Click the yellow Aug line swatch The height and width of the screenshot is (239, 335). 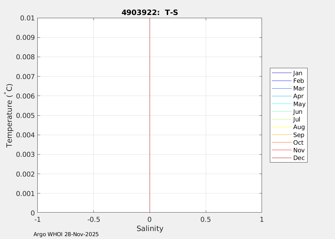coord(281,127)
